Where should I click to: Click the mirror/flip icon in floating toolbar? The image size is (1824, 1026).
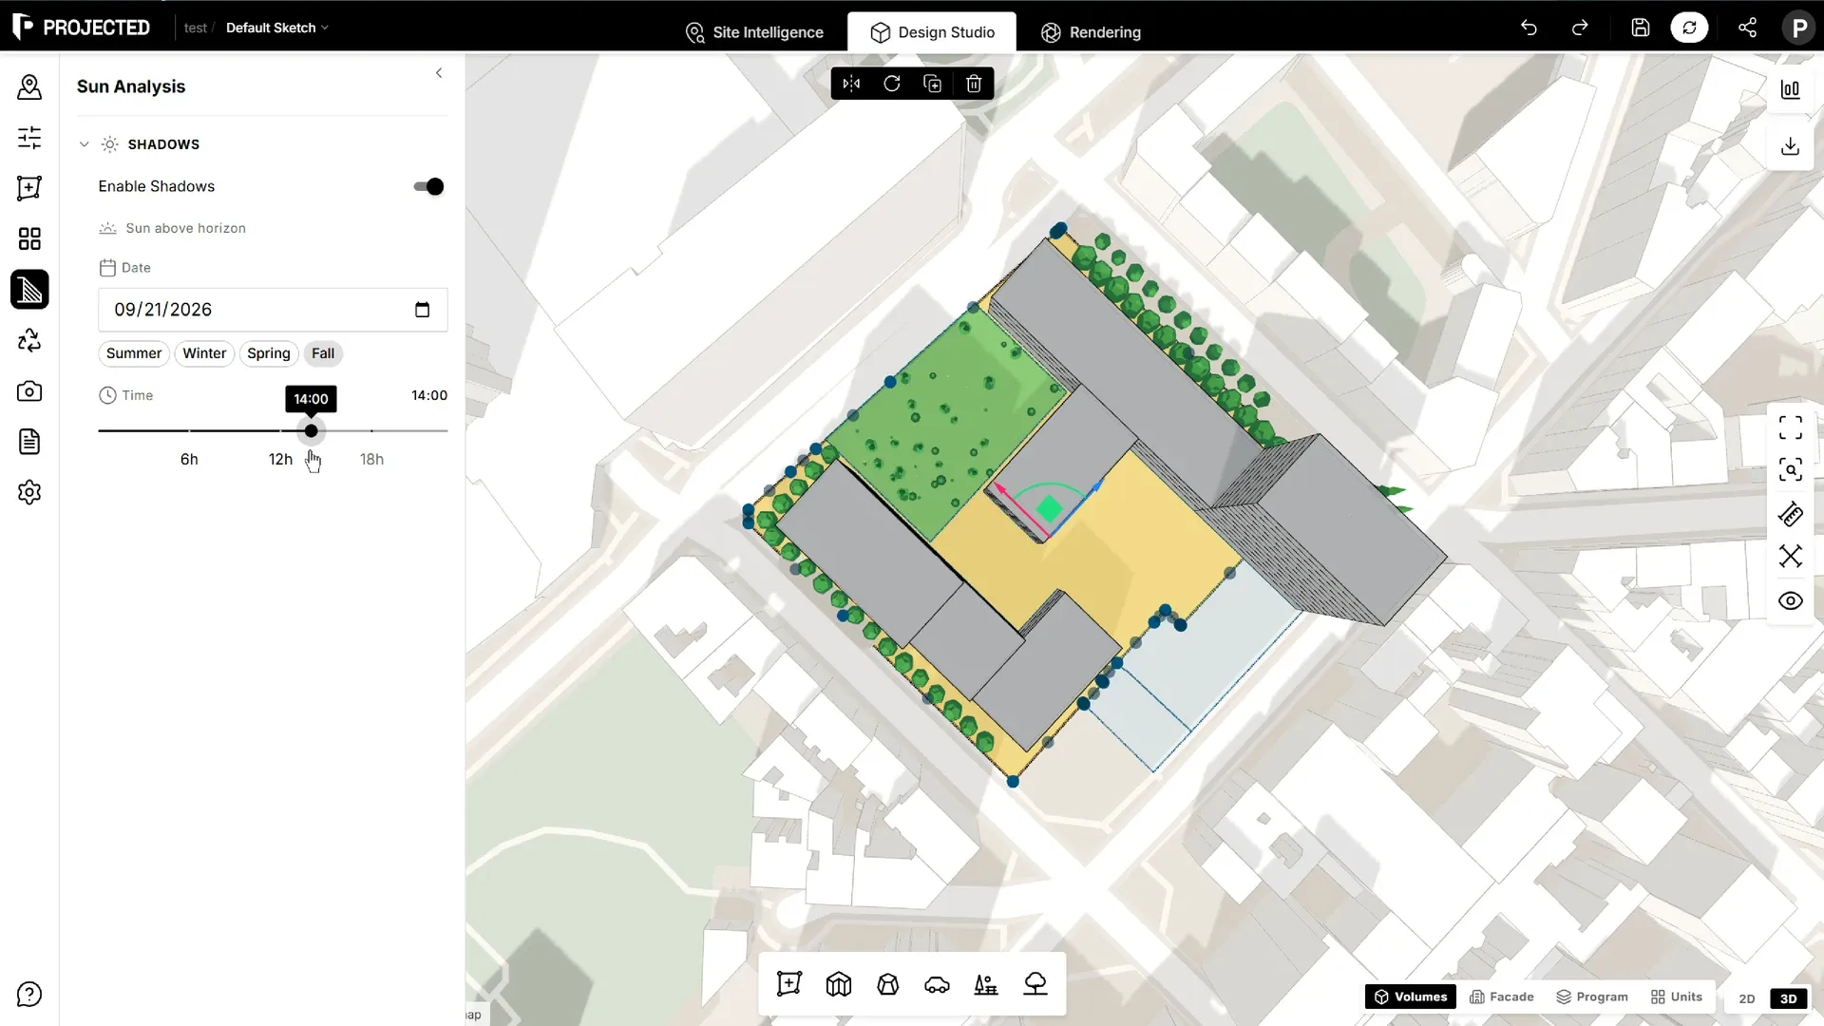tap(851, 84)
